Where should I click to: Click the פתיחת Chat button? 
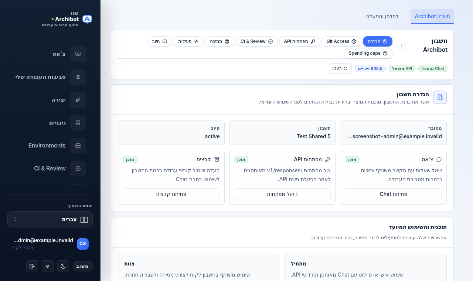[x=393, y=194]
